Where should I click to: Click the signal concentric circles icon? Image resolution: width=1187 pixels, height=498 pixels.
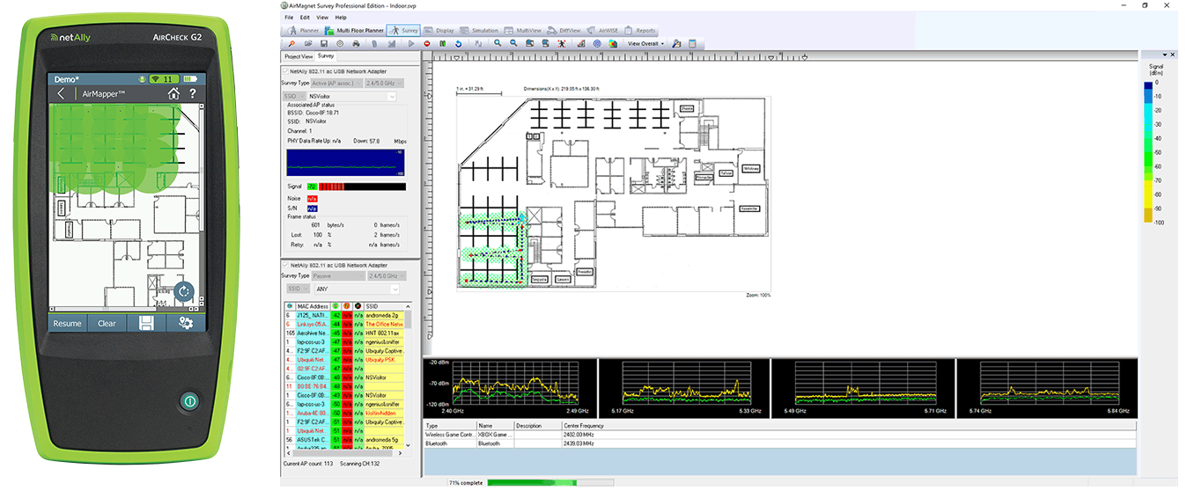(597, 43)
